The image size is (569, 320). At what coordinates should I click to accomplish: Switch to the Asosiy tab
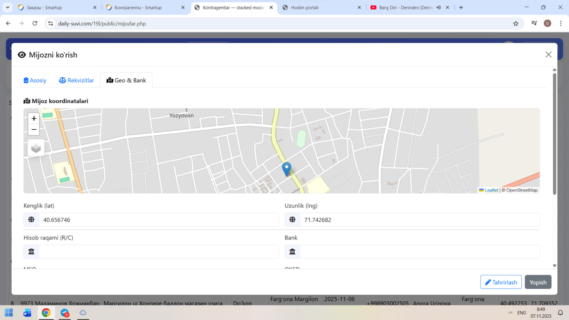[x=35, y=80]
